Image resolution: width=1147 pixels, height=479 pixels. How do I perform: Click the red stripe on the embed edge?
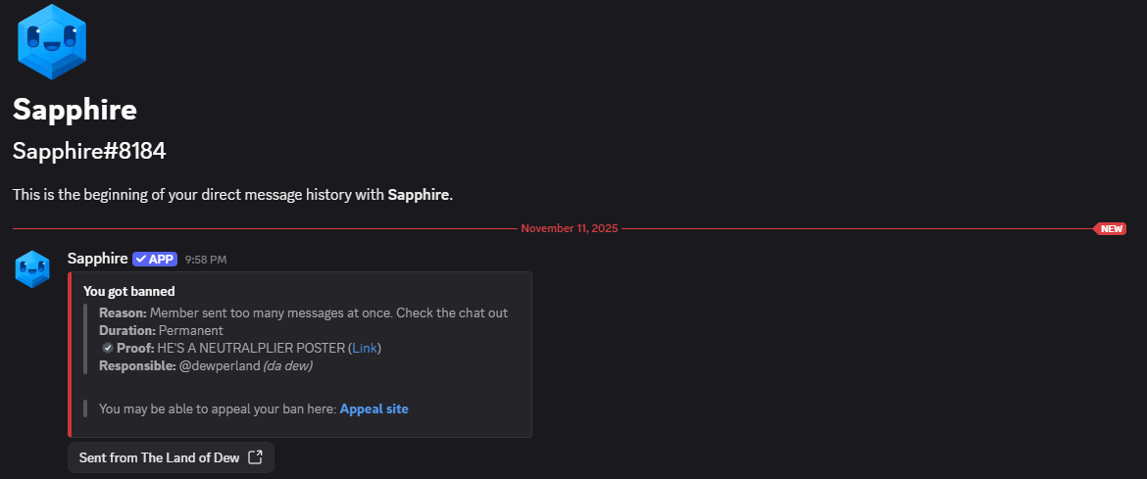coord(70,354)
